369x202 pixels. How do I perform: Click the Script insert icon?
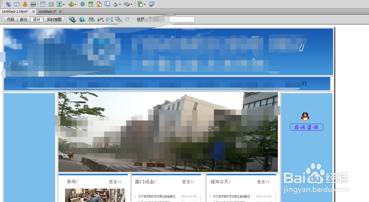[127, 4]
